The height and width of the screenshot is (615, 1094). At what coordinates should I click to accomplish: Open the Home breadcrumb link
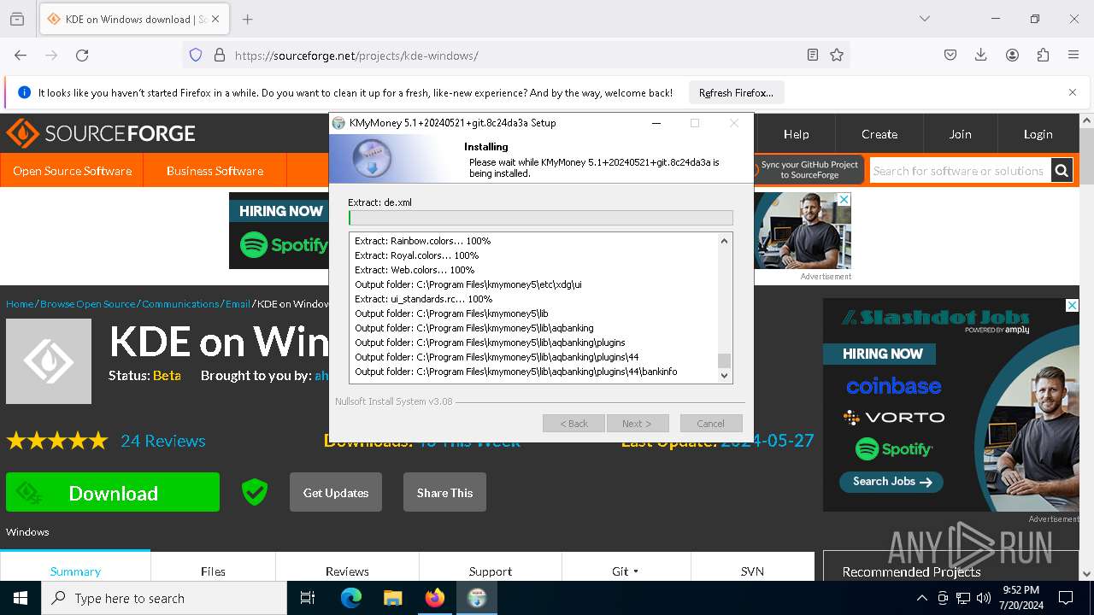click(20, 304)
